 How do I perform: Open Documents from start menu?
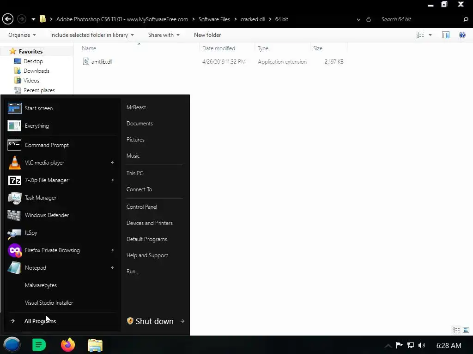139,124
